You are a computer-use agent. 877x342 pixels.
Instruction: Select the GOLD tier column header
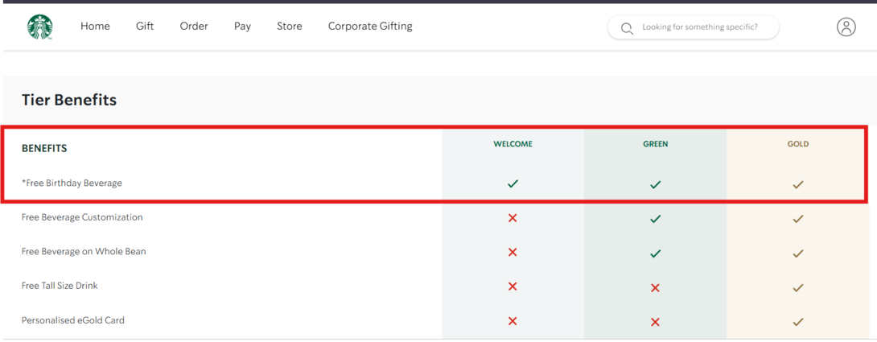798,144
